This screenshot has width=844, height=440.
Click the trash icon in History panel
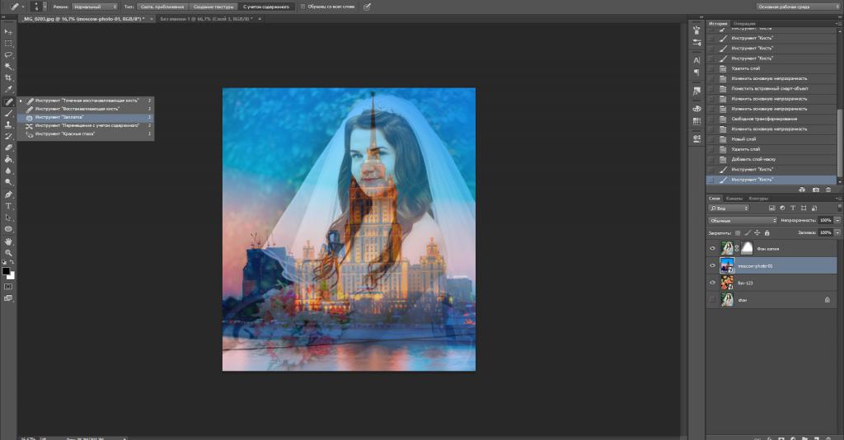pos(828,190)
